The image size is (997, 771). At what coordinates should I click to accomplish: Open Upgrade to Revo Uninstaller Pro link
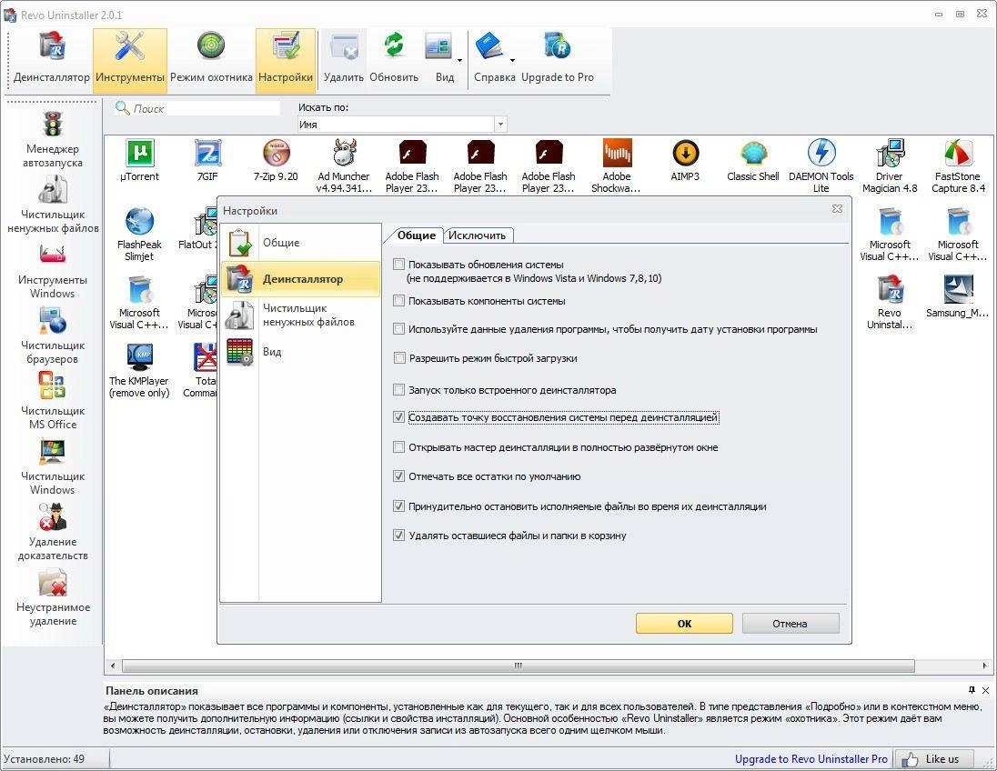pos(811,759)
